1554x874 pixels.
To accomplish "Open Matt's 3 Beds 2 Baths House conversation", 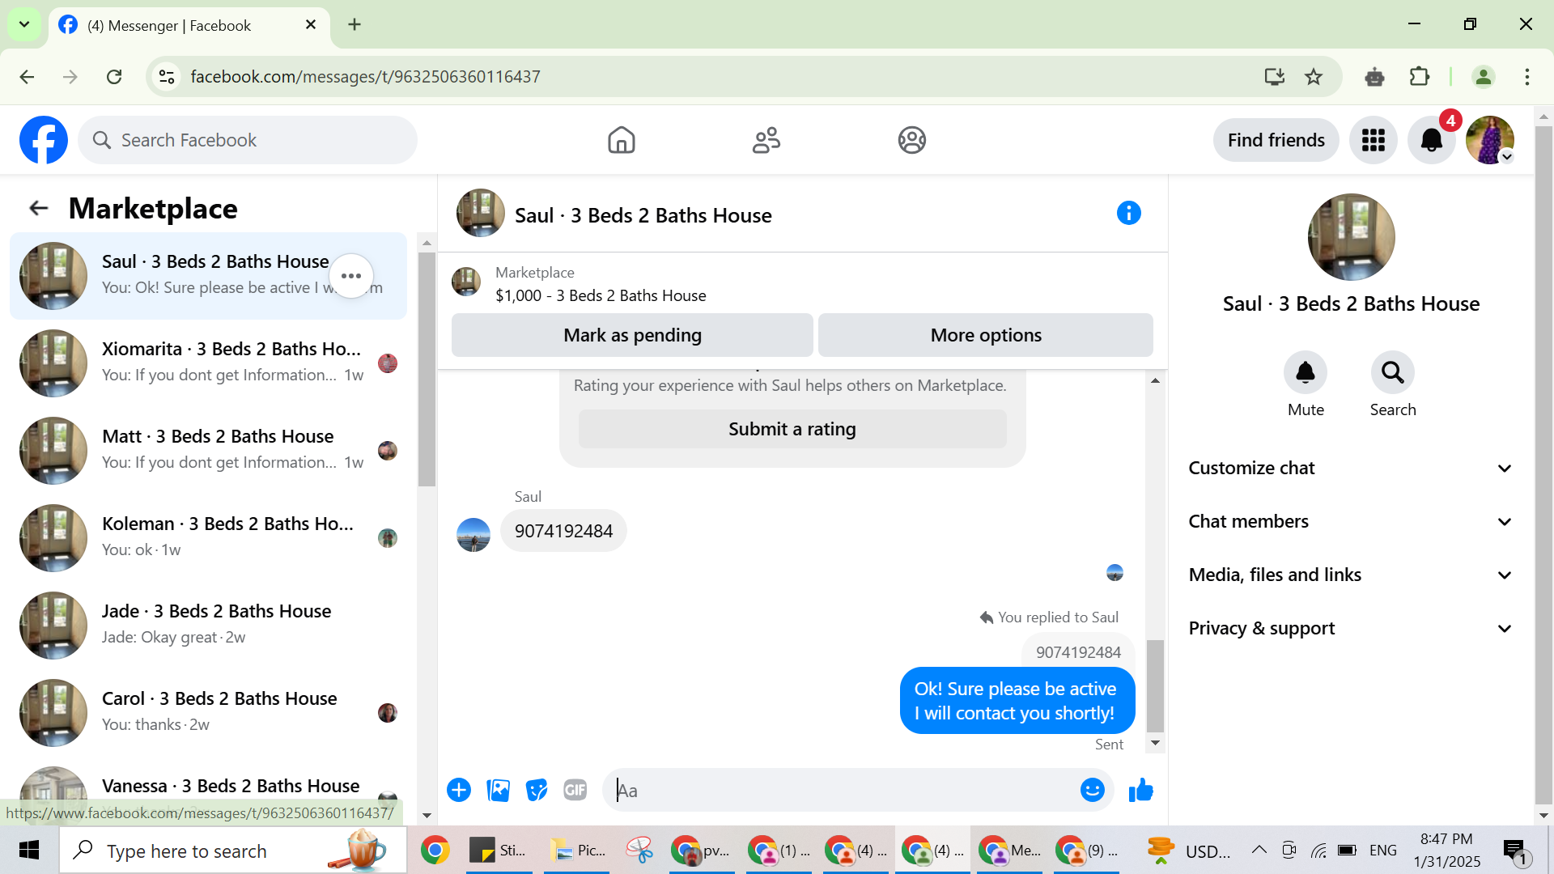I will point(208,451).
